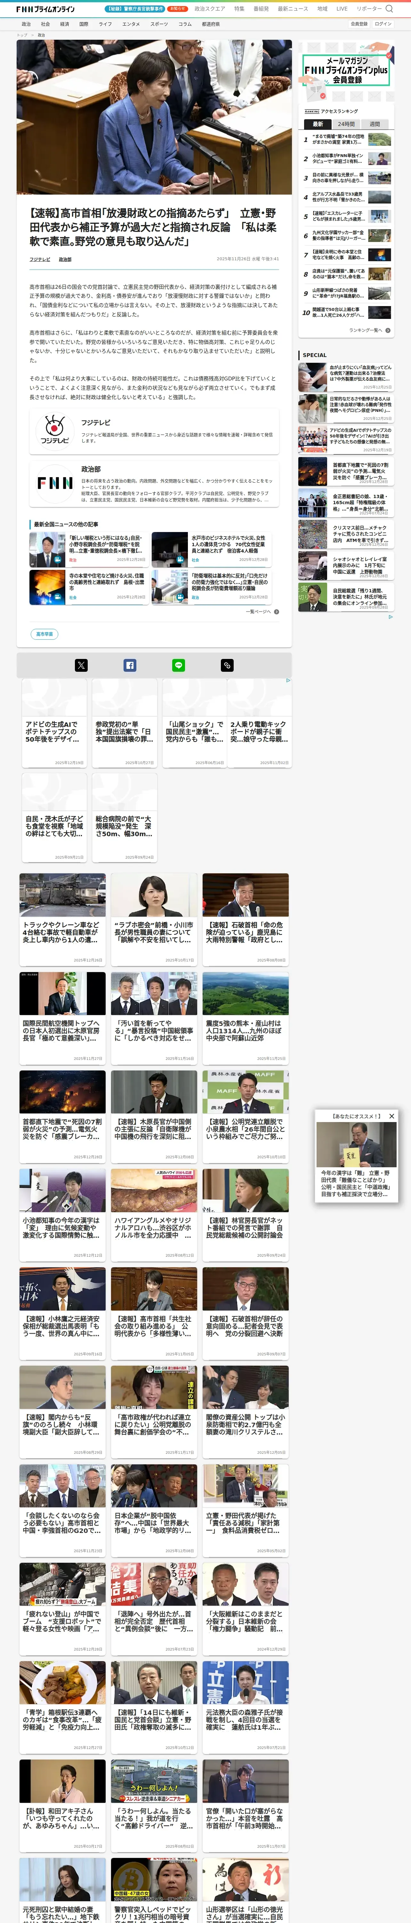The image size is (411, 1923).
Task: Open 政治スクエア in top menu
Action: [210, 9]
